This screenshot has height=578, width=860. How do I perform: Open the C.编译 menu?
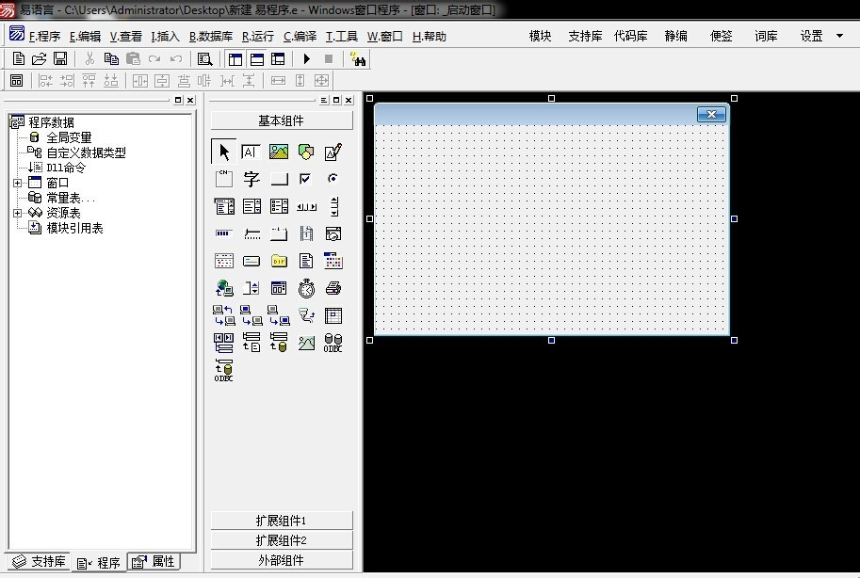(300, 37)
